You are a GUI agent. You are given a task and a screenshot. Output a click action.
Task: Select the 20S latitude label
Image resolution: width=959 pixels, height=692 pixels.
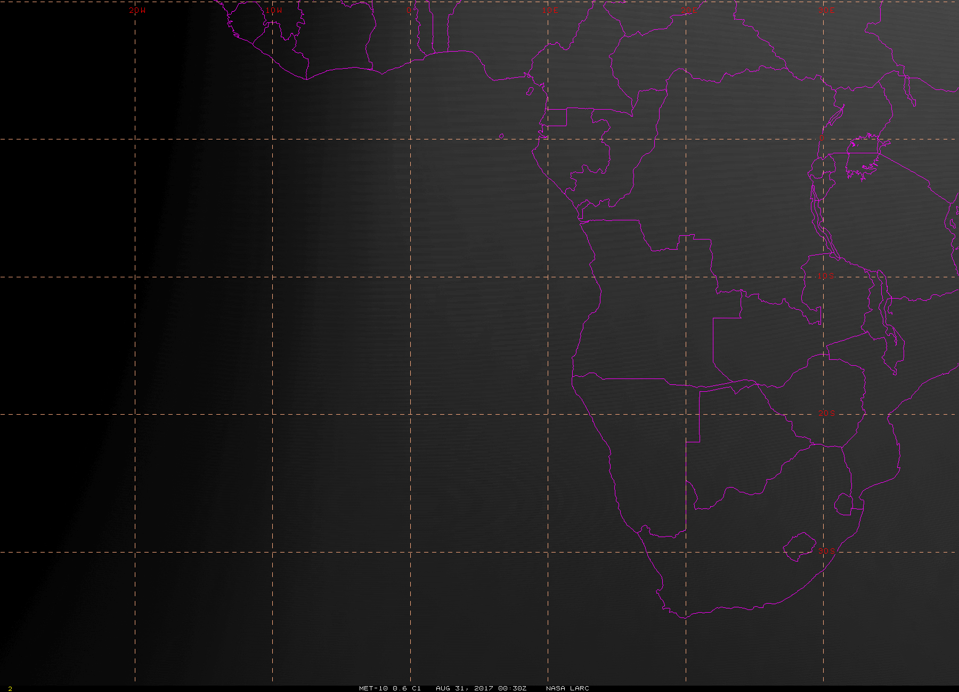(826, 413)
